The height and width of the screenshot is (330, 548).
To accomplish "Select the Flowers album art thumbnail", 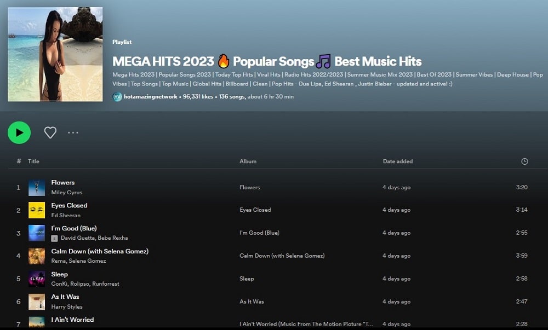I will 37,188.
